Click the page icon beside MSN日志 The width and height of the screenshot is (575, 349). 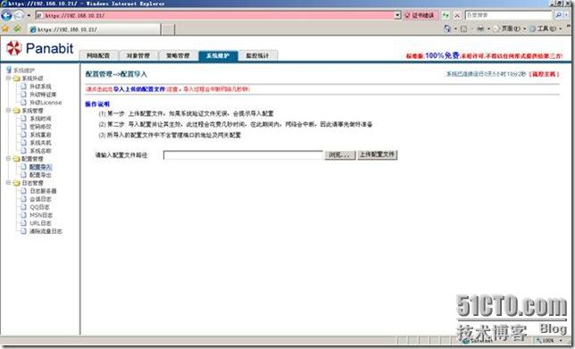[23, 215]
